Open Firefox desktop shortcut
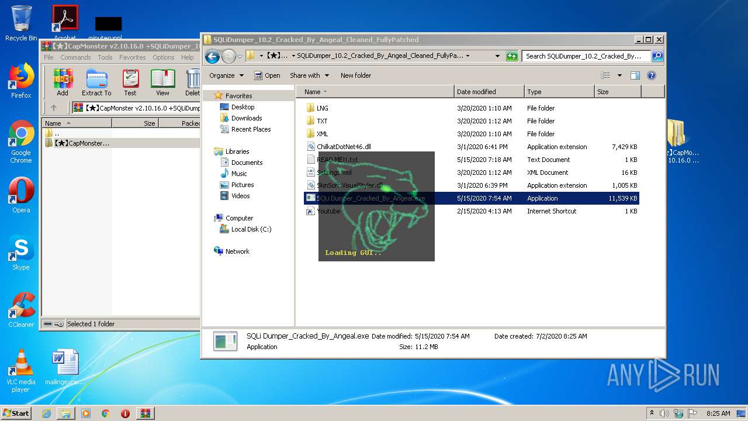This screenshot has width=748, height=421. (x=21, y=81)
